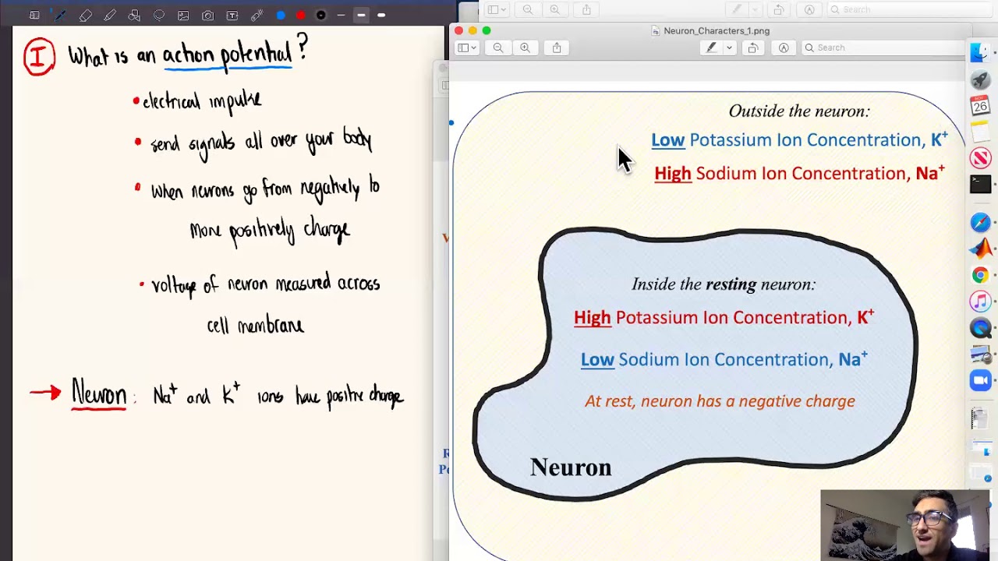Open QuickTime Player from the Dock
The height and width of the screenshot is (561, 998).
point(981,328)
